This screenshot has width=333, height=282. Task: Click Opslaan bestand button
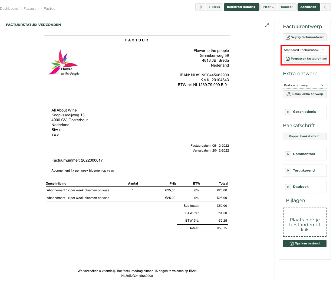pos(305,244)
